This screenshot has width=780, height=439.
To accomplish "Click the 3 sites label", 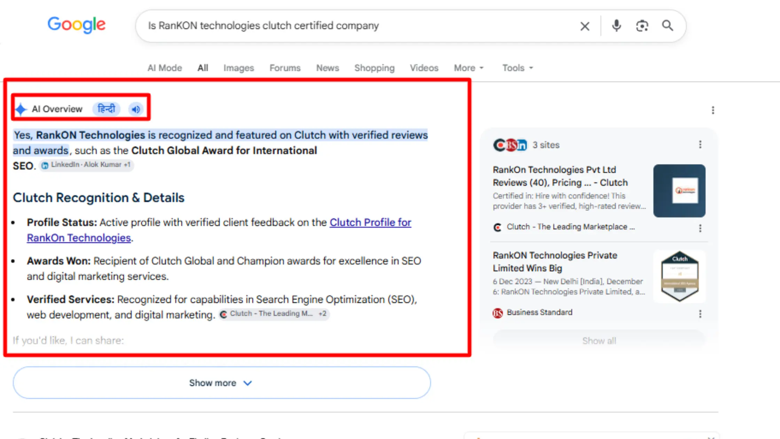I will coord(546,145).
